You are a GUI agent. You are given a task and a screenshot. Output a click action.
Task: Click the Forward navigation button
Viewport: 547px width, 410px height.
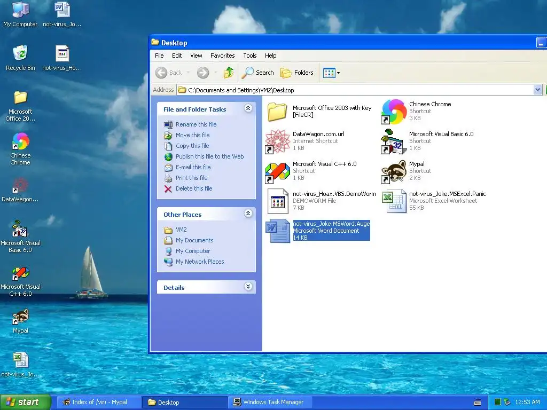pos(203,73)
